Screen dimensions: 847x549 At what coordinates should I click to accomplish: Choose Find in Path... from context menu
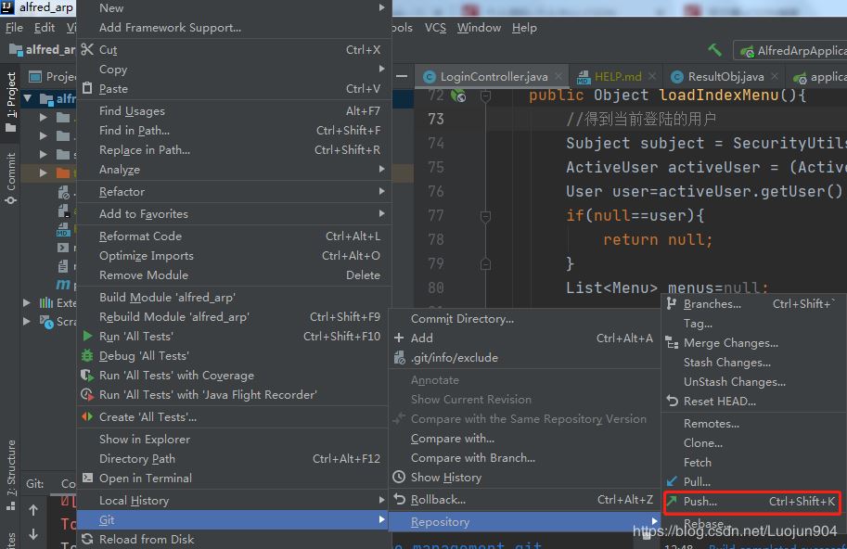click(135, 131)
